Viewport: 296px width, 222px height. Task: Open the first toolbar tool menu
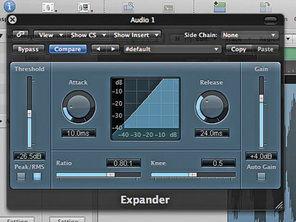(49, 8)
